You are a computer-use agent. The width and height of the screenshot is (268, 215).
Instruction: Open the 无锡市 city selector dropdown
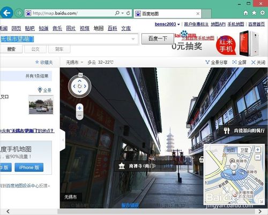(x=75, y=62)
